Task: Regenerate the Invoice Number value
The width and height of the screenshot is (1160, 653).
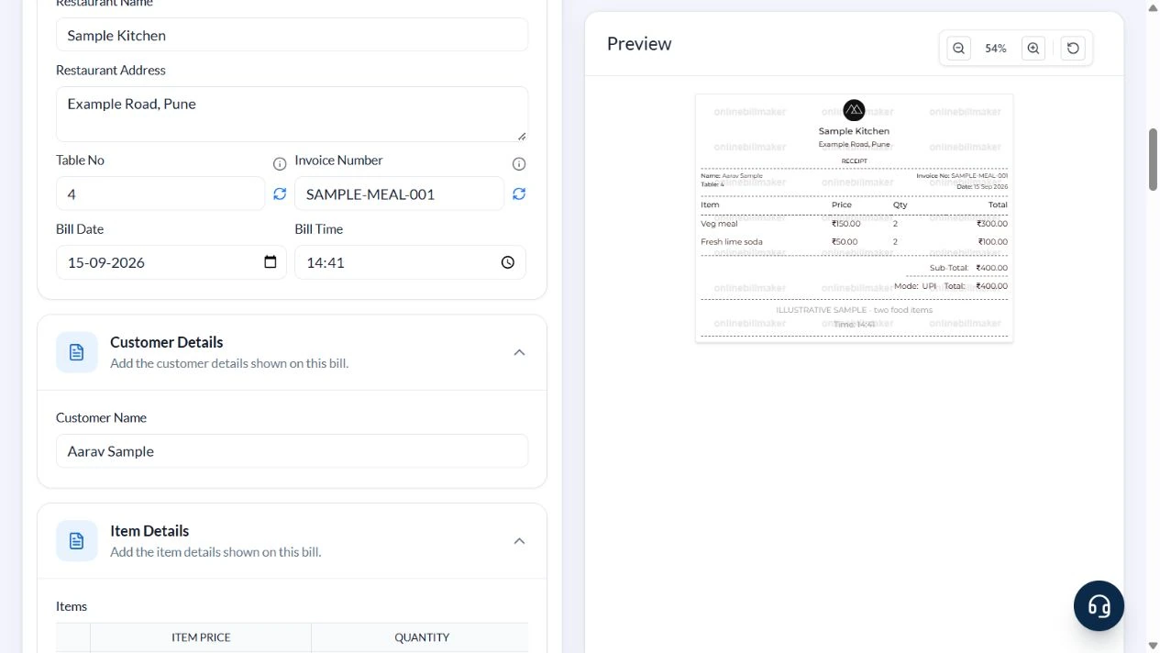Action: pos(519,194)
